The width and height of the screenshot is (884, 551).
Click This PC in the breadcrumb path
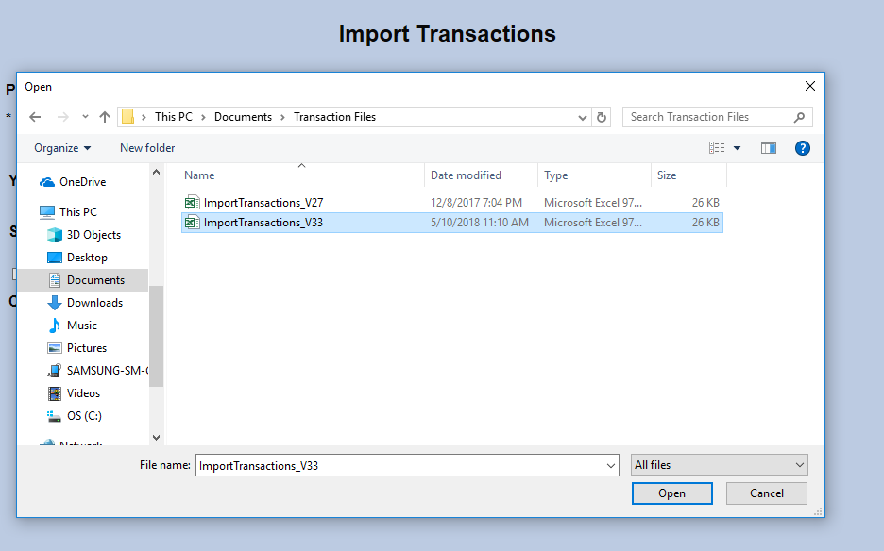[175, 116]
